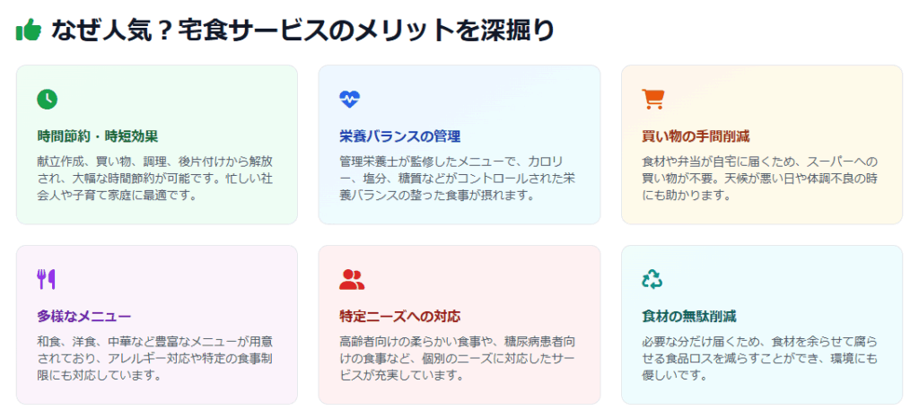Image resolution: width=919 pixels, height=419 pixels.
Task: Click the red people group icon
Action: click(x=352, y=280)
